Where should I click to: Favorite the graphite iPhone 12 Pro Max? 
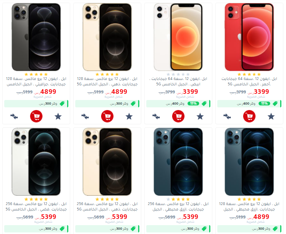[x=58, y=117]
